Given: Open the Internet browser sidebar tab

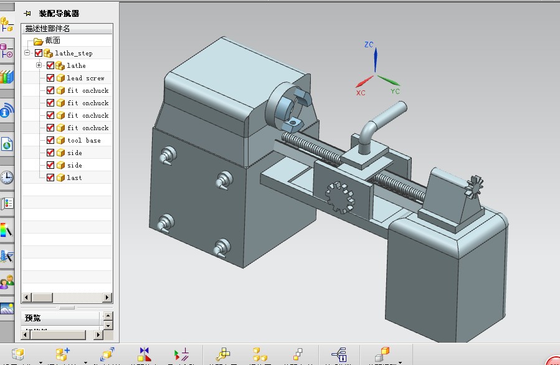Looking at the screenshot, I should [7, 145].
